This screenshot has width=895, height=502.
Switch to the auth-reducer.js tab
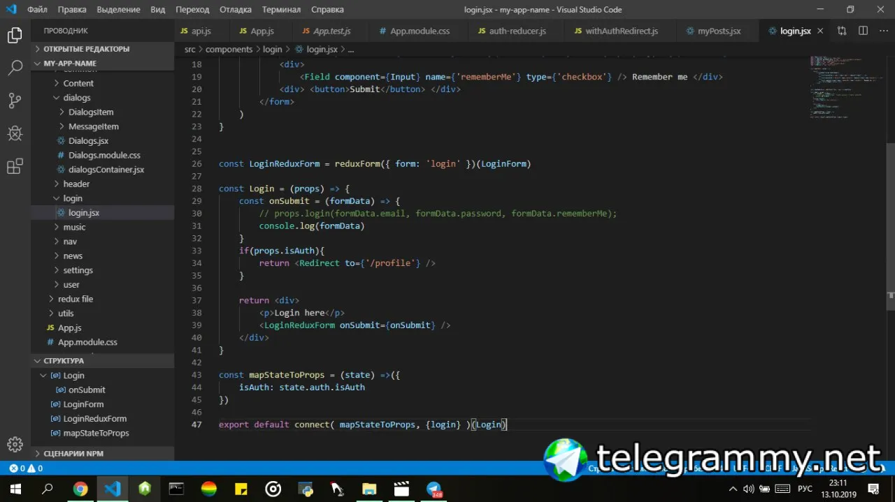coord(517,31)
